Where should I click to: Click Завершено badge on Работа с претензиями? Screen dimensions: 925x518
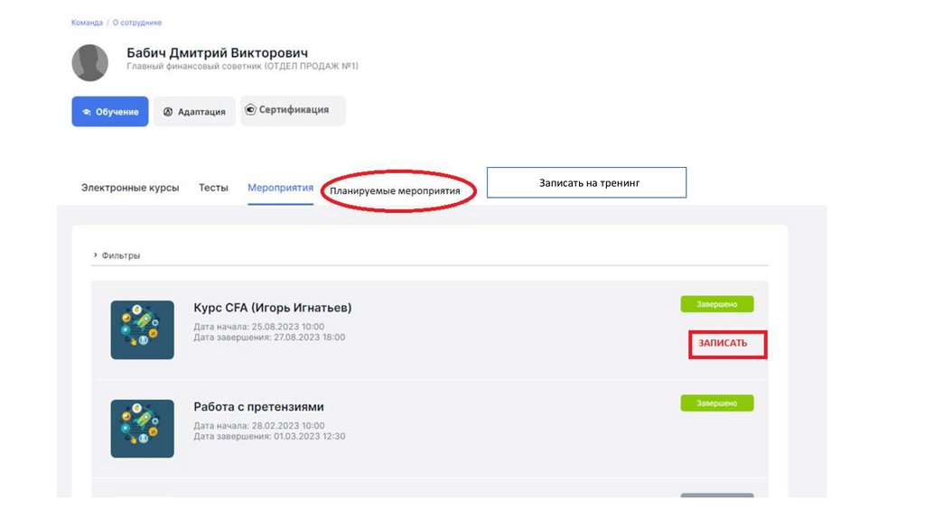click(716, 403)
